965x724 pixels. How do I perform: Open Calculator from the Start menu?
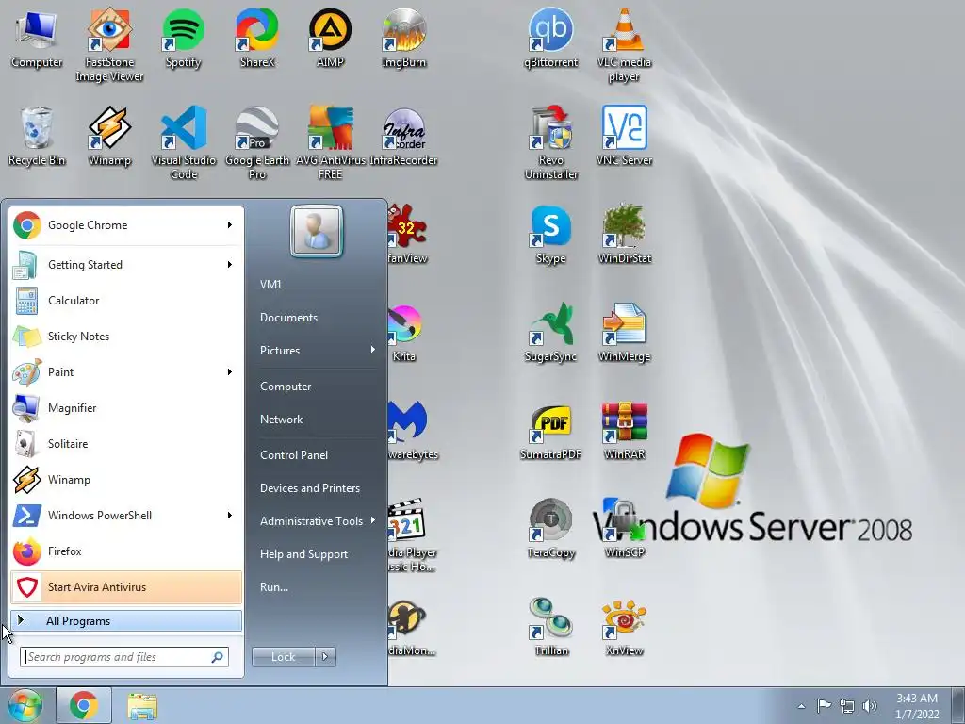126,301
